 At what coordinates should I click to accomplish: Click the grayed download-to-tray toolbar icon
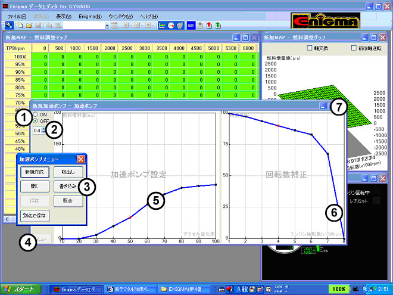(200, 26)
